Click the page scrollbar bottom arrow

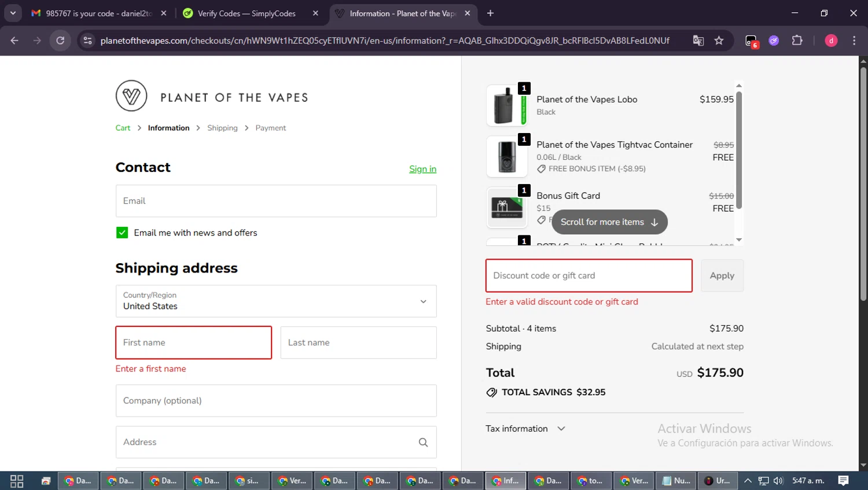click(863, 465)
